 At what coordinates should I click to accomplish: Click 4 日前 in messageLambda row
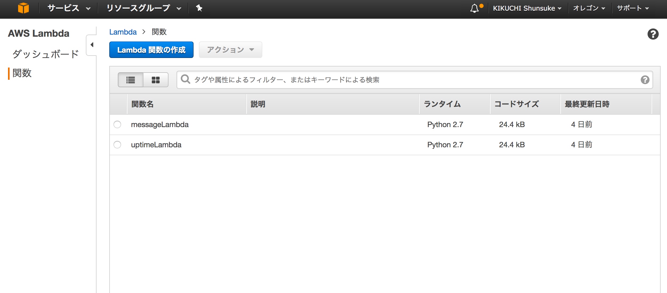click(581, 124)
